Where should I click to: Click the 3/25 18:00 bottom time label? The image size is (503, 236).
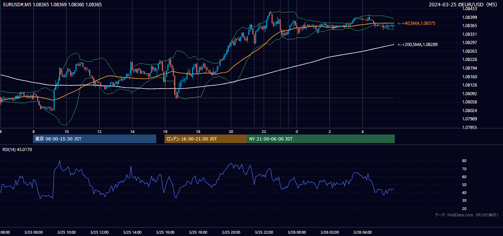[198, 232]
